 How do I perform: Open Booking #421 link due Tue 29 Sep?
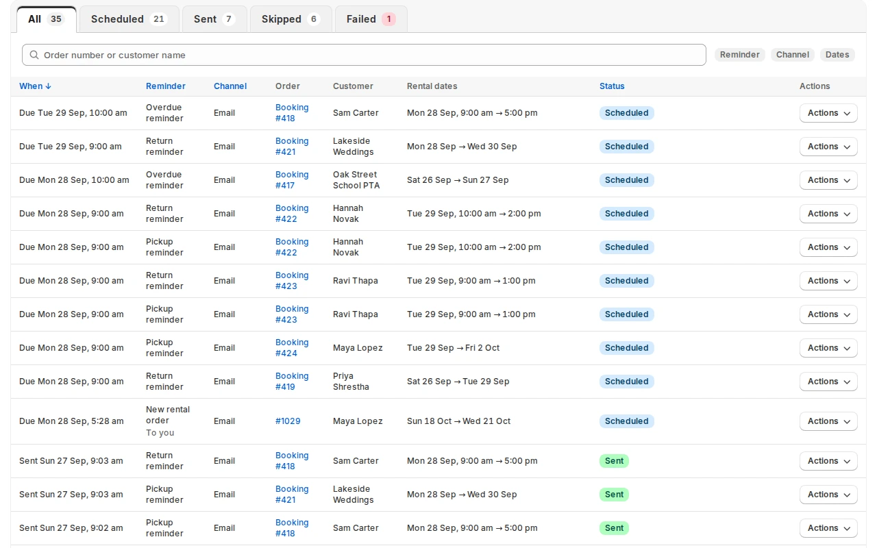coord(292,147)
